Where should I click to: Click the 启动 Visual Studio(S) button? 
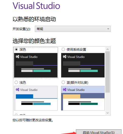click(99, 132)
